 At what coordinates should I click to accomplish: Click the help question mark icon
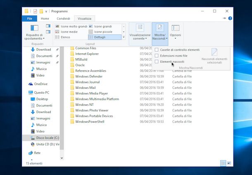[230, 19]
